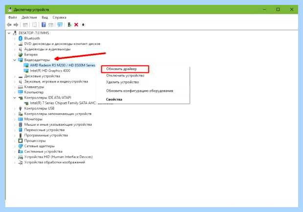Screen dimensions: 303x212
Task: Click the network adapter icon beside Сетевые адаптеры
Action: 21,146
